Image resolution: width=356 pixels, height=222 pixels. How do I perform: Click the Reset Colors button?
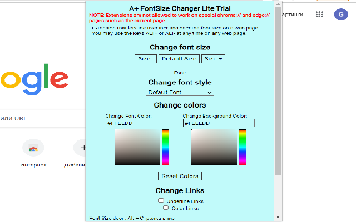180,176
